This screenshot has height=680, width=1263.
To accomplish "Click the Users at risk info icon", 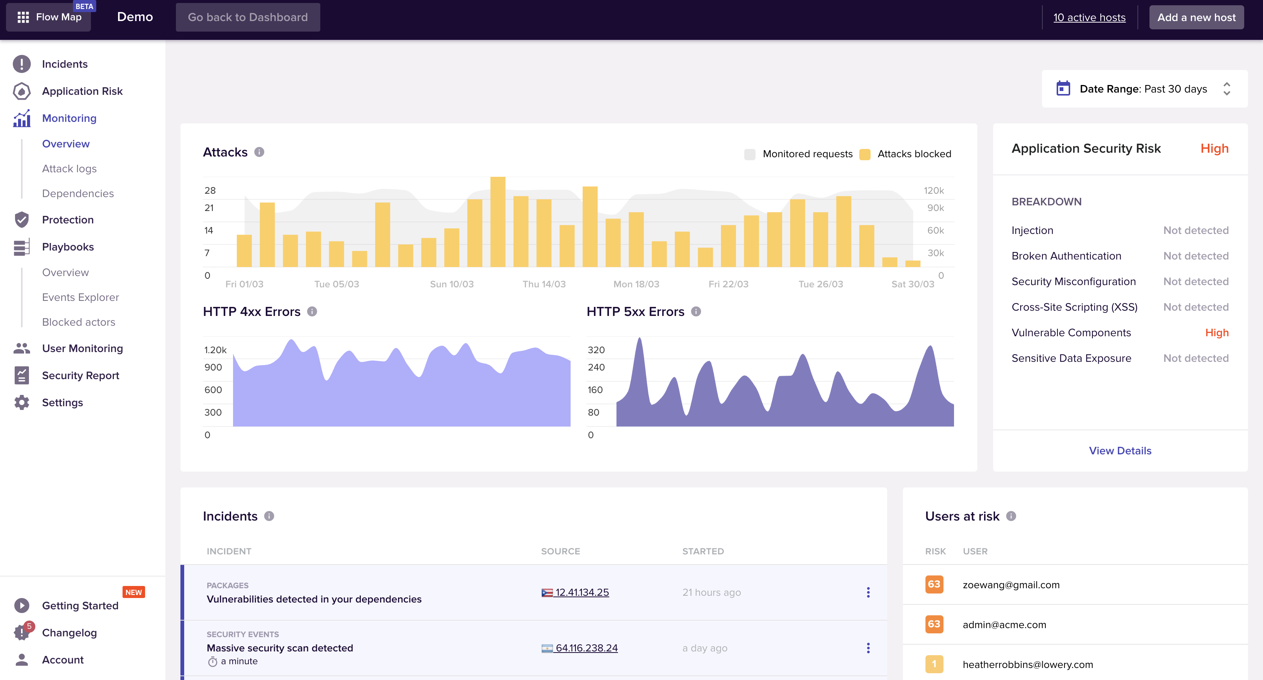I will click(1011, 516).
